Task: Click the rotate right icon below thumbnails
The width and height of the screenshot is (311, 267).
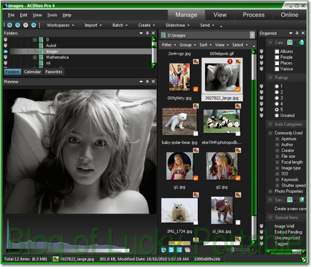Action: 179,250
